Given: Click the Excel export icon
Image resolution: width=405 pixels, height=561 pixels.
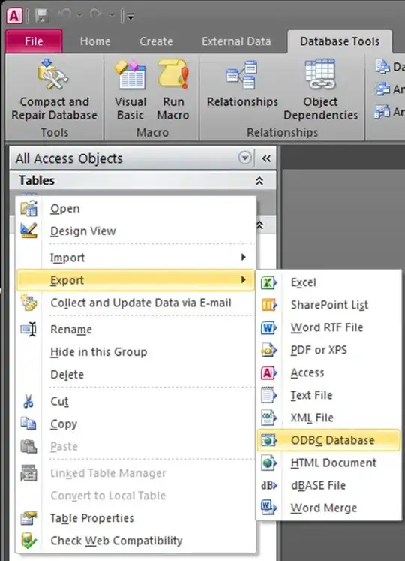Looking at the screenshot, I should coord(268,282).
